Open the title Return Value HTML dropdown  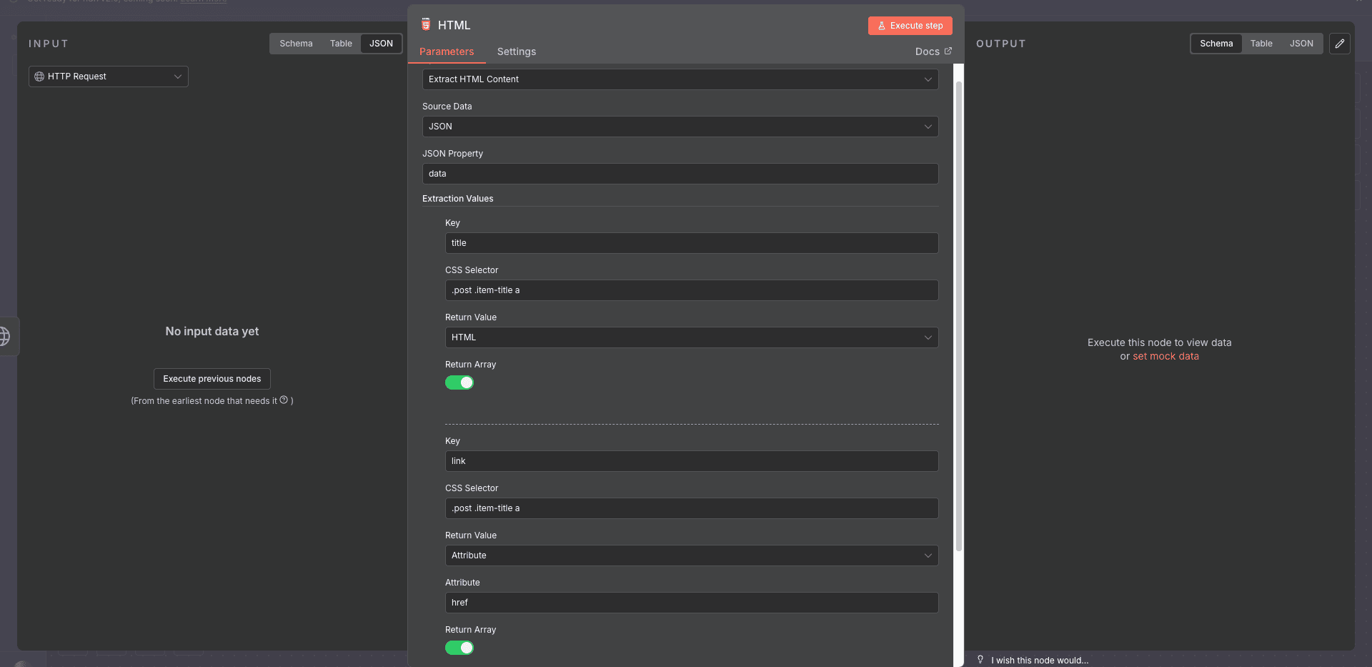(692, 337)
